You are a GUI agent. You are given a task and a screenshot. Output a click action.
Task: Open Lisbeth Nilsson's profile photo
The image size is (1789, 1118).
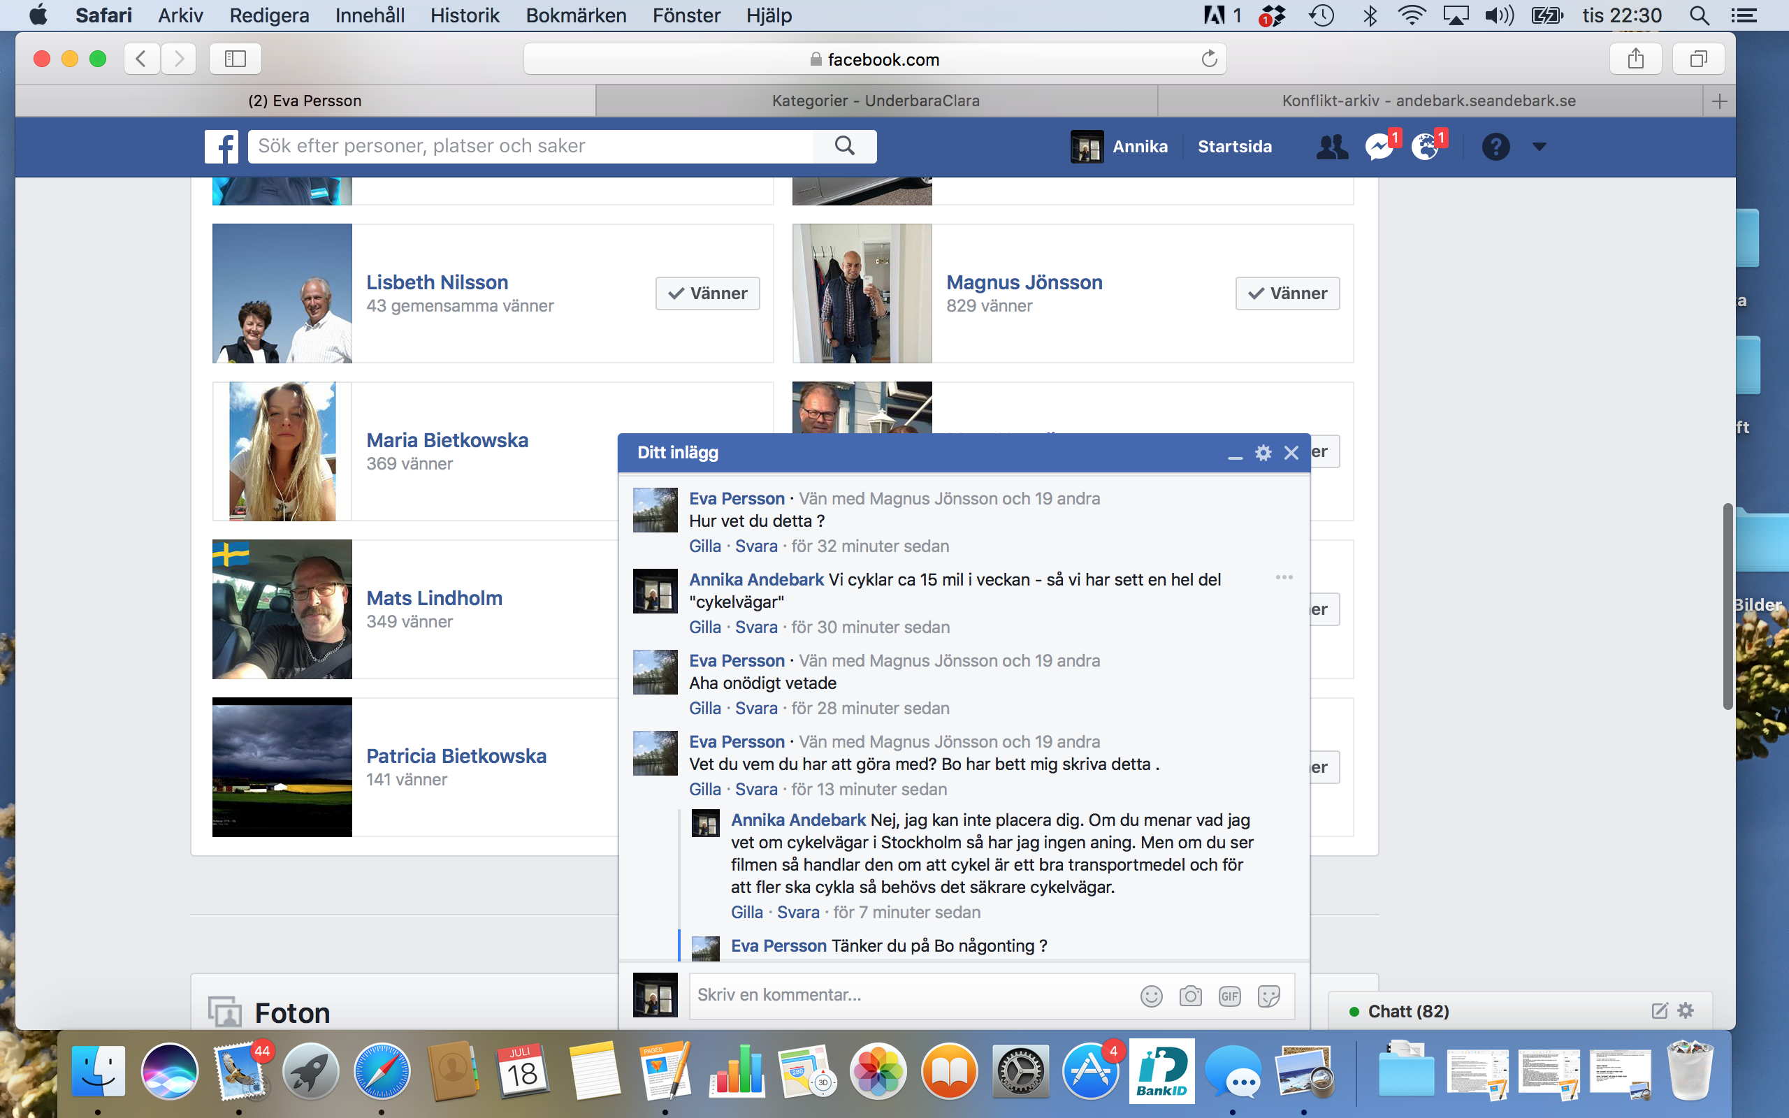pos(282,293)
